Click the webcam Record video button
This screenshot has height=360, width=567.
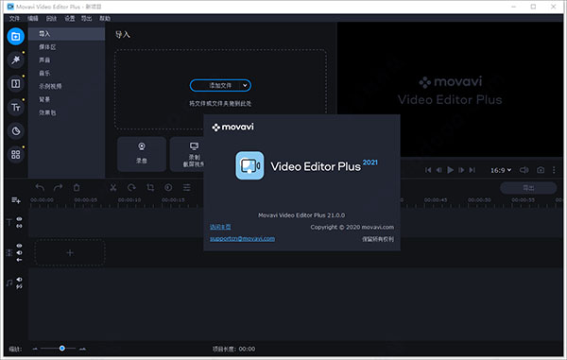coord(142,154)
